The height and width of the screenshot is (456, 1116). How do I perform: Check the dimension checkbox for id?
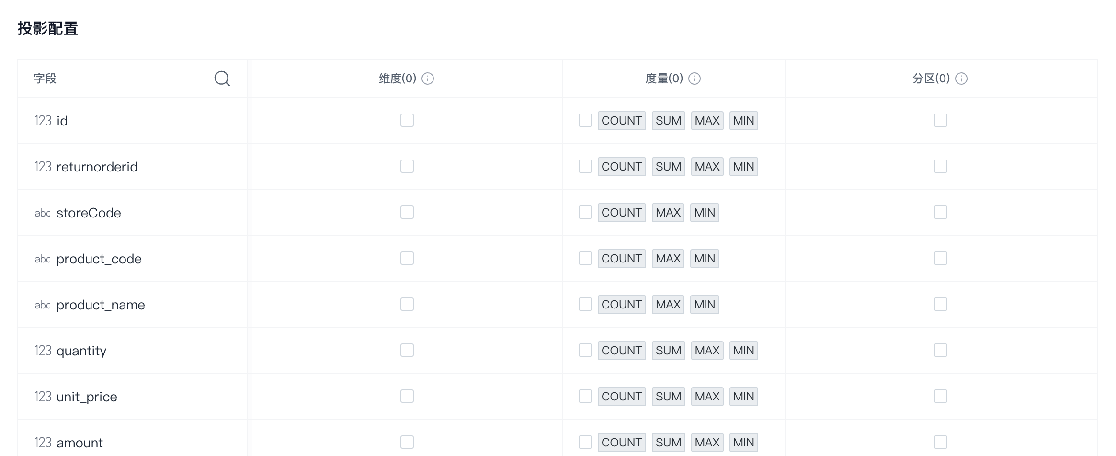407,120
